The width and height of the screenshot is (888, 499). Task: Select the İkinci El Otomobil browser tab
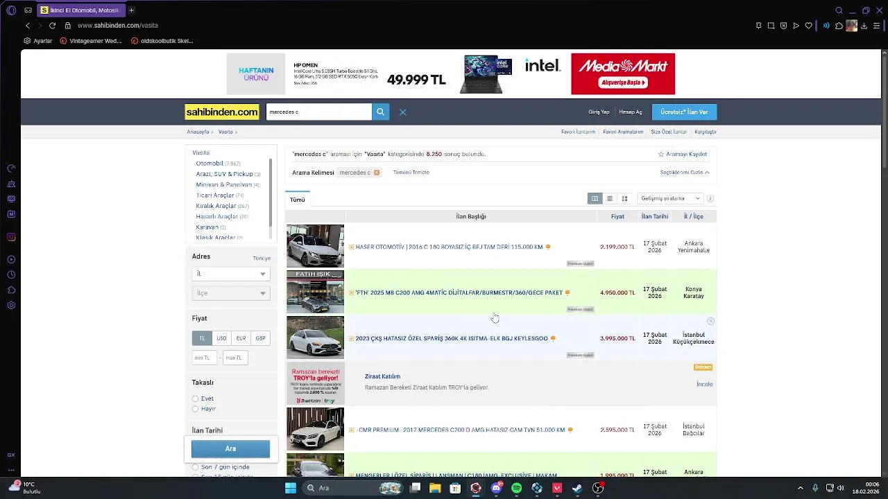click(80, 10)
